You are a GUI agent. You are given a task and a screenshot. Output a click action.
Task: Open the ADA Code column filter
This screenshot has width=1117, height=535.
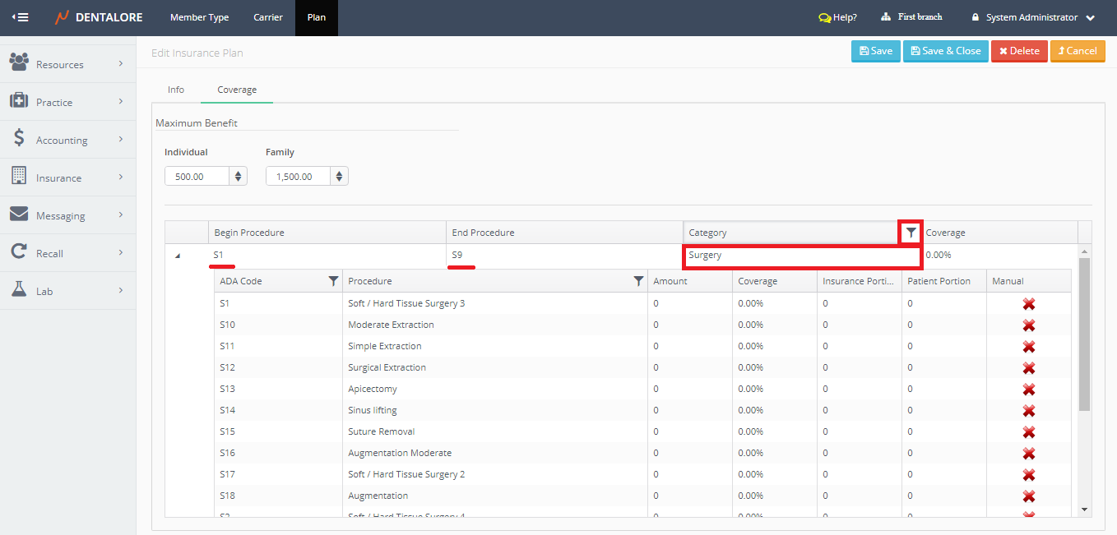point(333,281)
